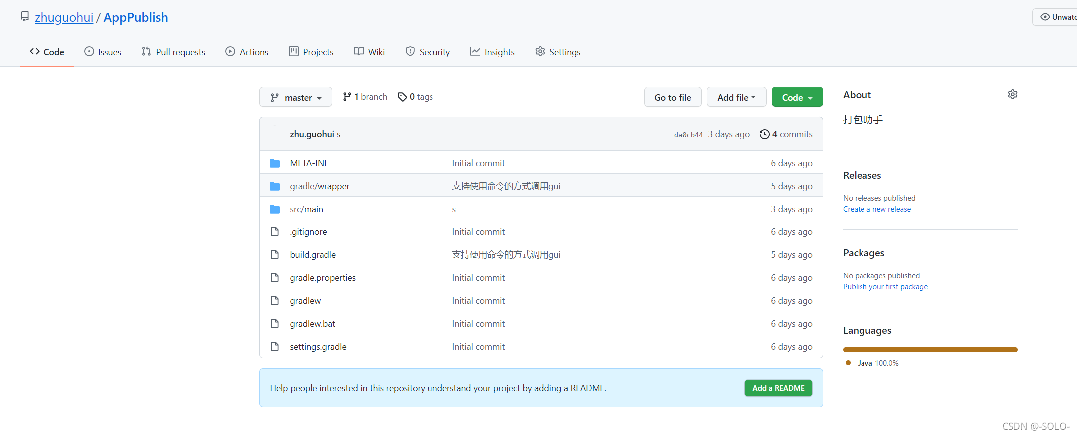The width and height of the screenshot is (1077, 435).
Task: Click the zhu.guohui author name
Action: tap(312, 134)
